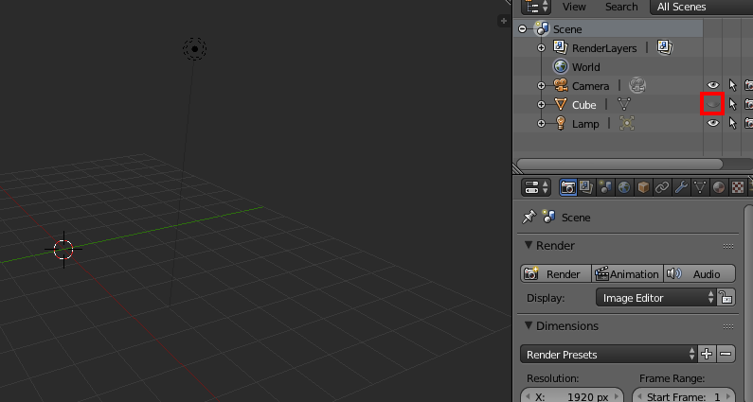Switch to the Render Layers properties tab
Screen dimensions: 753x402
pos(586,187)
